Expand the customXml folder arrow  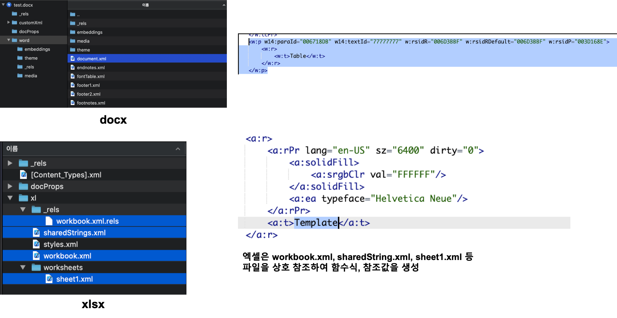(x=9, y=22)
